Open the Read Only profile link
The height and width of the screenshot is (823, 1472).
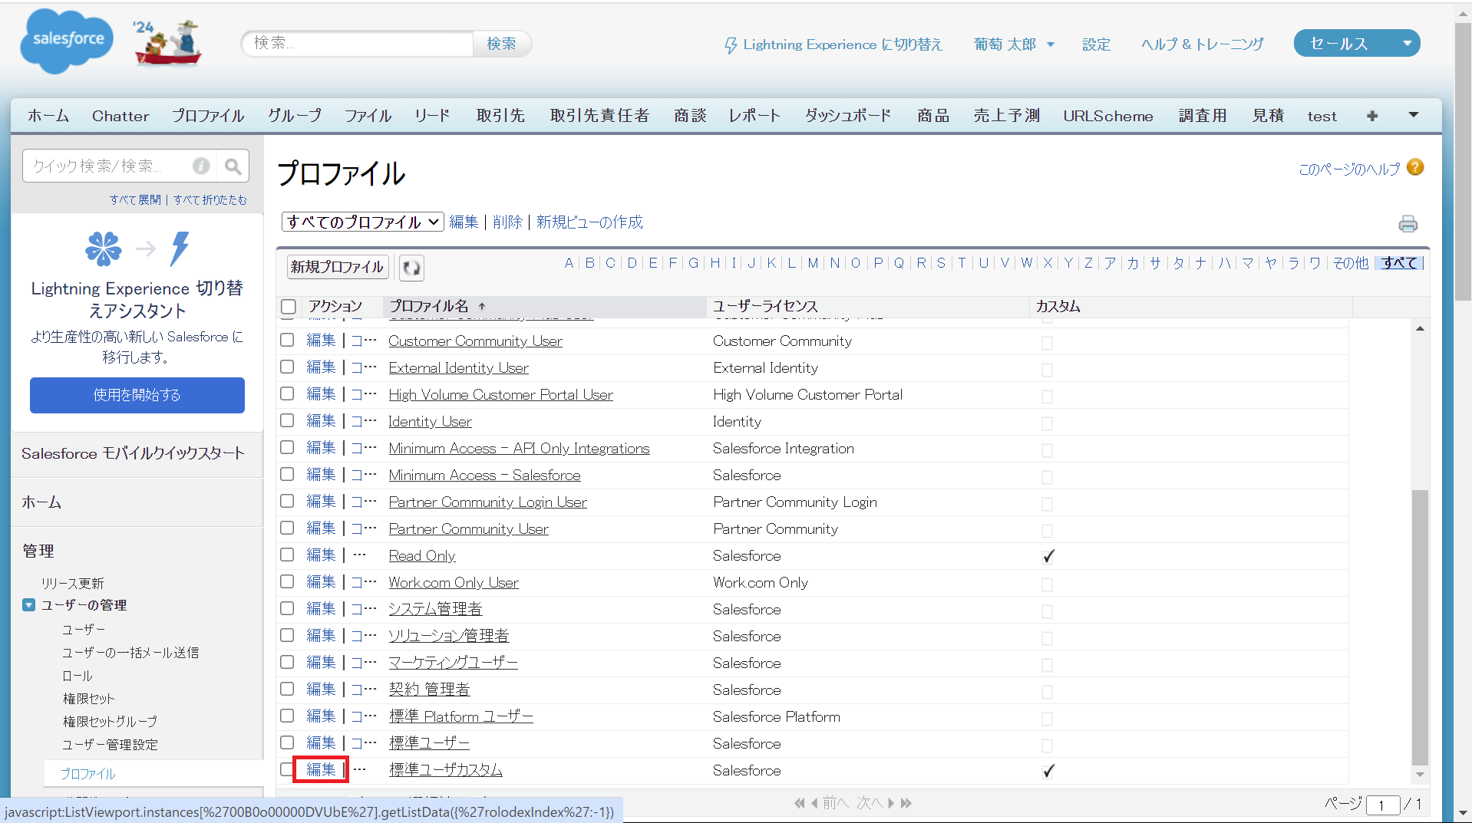(x=422, y=555)
